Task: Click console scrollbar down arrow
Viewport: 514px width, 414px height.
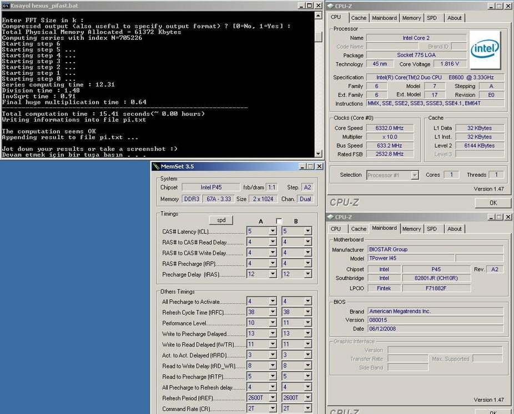Action: [318, 154]
